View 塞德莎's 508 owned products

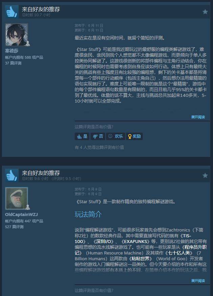[x=24, y=57]
